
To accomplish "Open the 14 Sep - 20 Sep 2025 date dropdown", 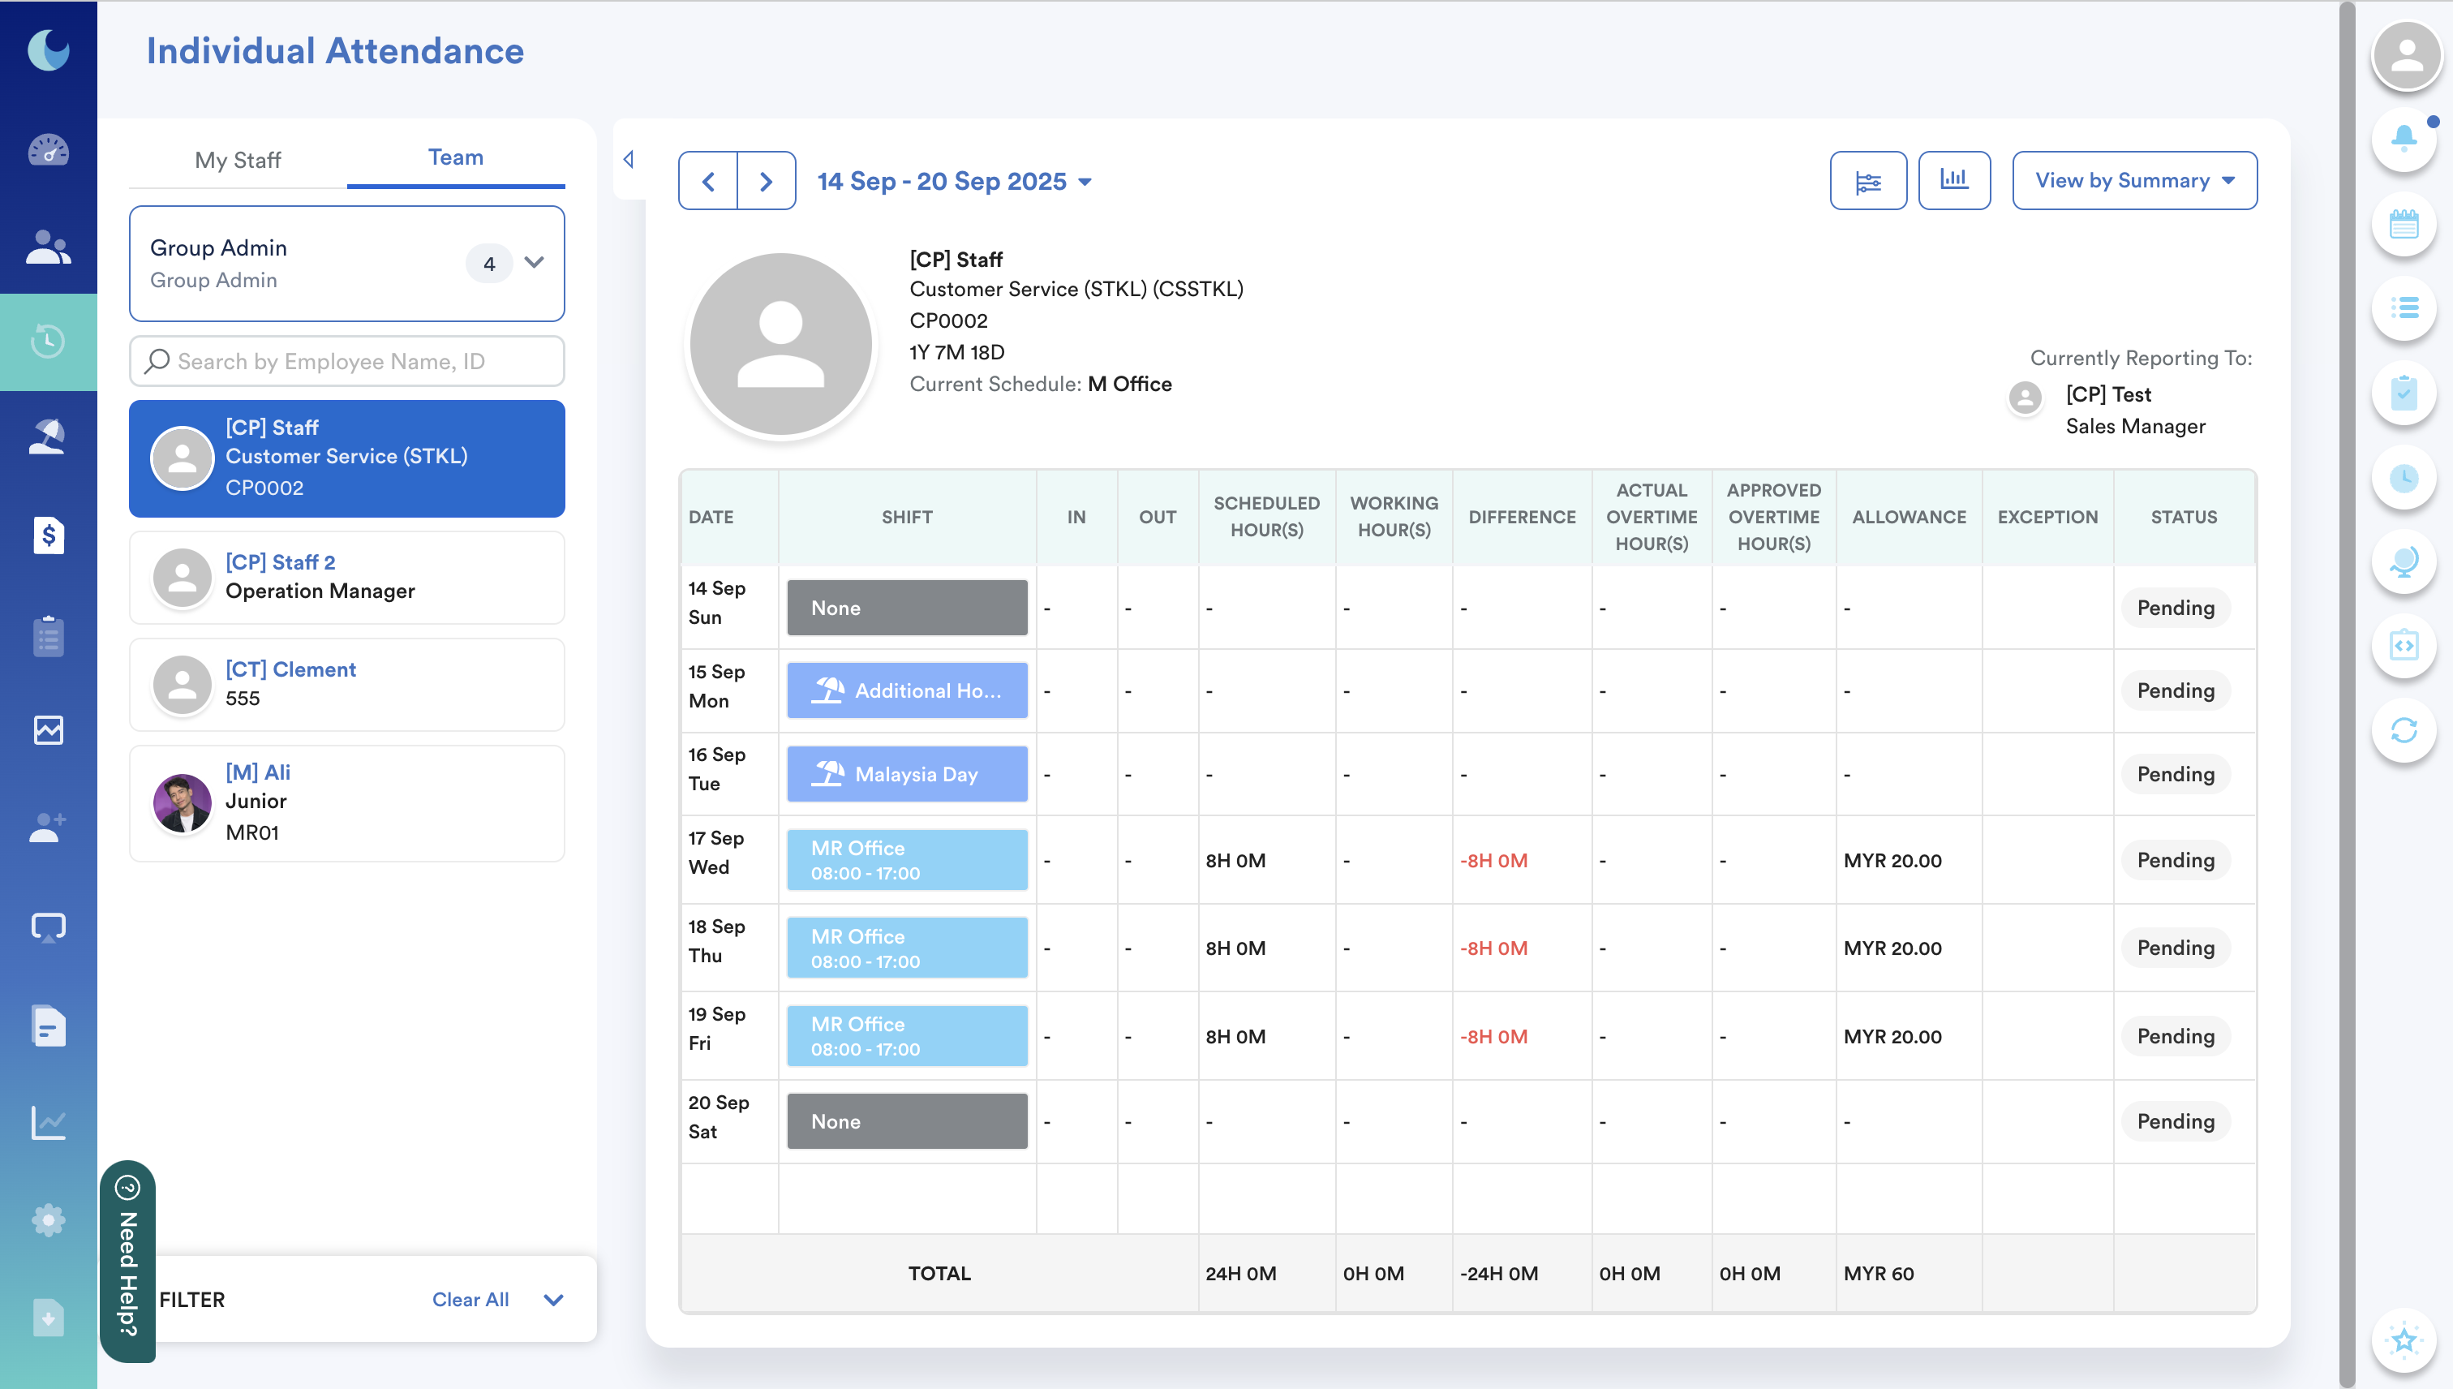I will click(x=954, y=181).
